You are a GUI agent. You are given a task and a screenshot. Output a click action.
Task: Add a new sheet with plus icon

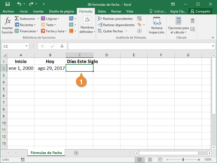tap(76, 153)
